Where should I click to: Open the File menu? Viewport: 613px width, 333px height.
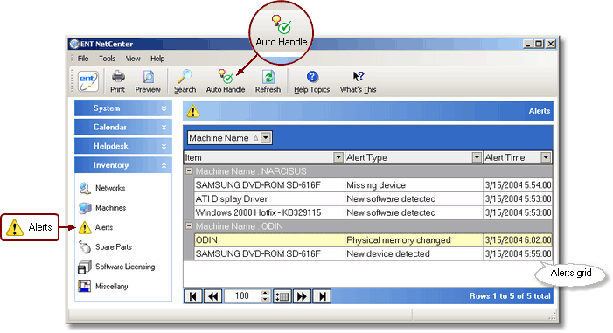pyautogui.click(x=83, y=59)
